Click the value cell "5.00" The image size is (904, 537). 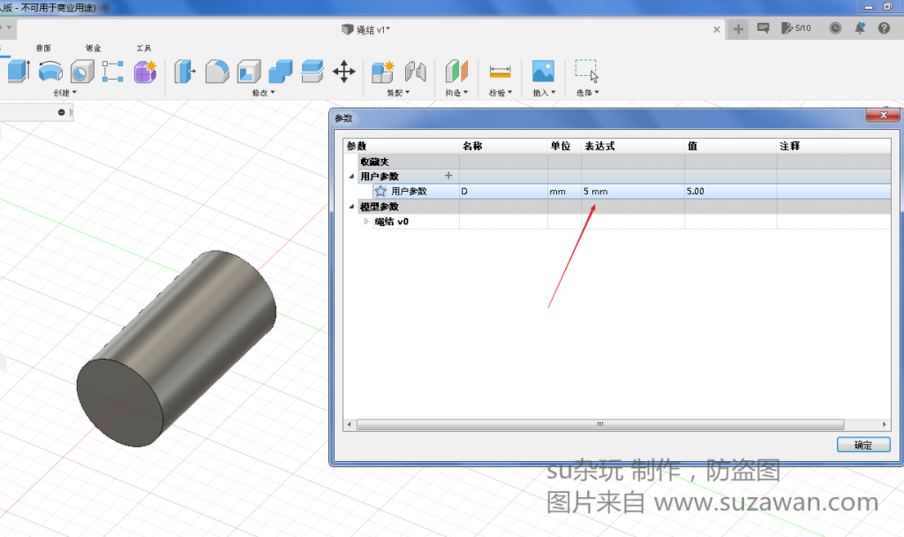pyautogui.click(x=730, y=192)
